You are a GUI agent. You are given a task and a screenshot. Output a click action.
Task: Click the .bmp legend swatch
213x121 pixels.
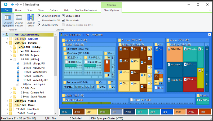coord(78,112)
